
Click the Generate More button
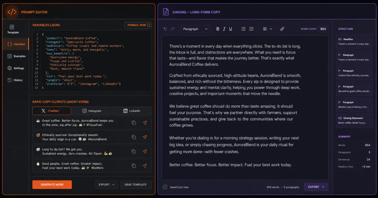click(x=52, y=184)
